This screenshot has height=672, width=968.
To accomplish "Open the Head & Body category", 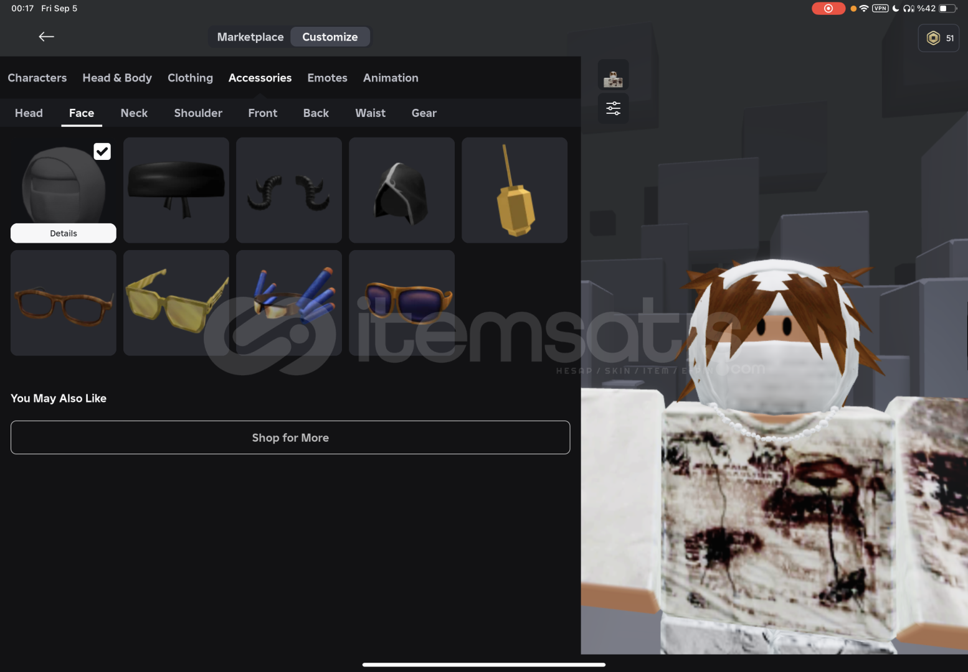I will (x=117, y=78).
